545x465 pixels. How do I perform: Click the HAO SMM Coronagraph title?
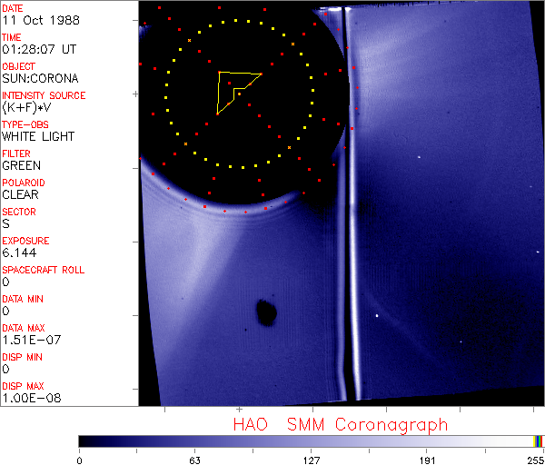tap(341, 424)
